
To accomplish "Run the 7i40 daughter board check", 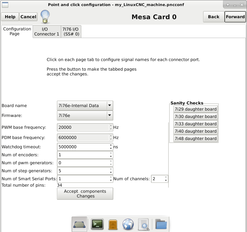I will 195,131.
